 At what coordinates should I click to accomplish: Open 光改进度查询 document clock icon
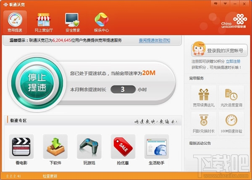pos(231,97)
